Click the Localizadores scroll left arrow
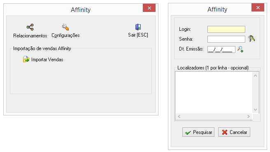 point(179,116)
